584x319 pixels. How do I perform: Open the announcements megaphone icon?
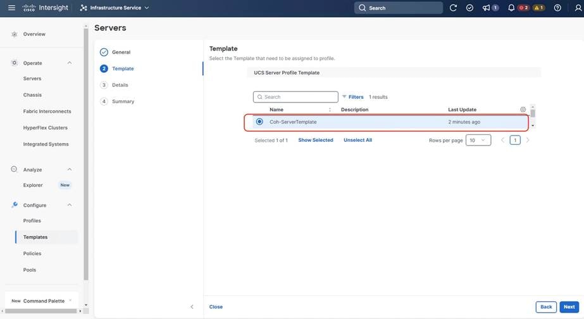click(x=486, y=8)
